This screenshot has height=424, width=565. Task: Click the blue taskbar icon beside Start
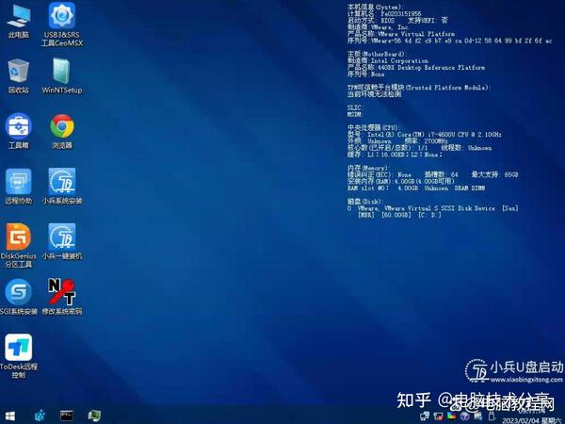[x=40, y=416]
